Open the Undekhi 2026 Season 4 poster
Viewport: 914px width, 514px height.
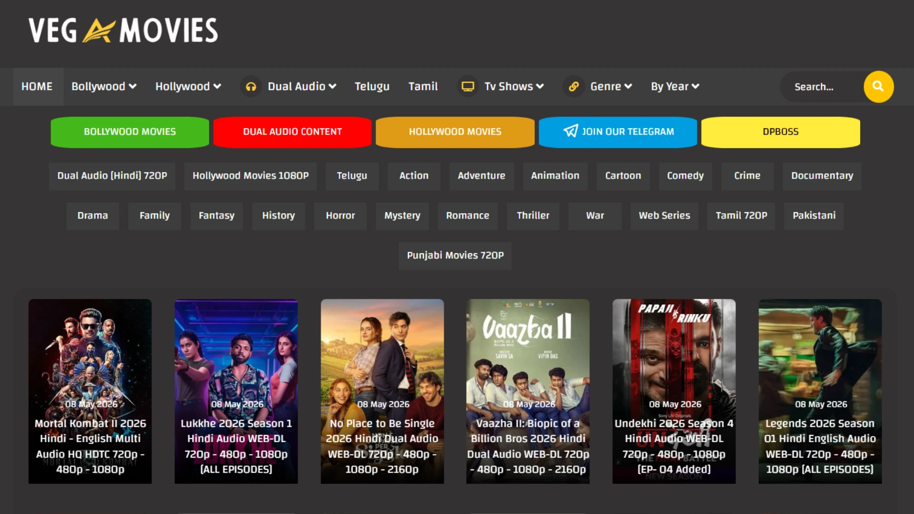[x=674, y=391]
